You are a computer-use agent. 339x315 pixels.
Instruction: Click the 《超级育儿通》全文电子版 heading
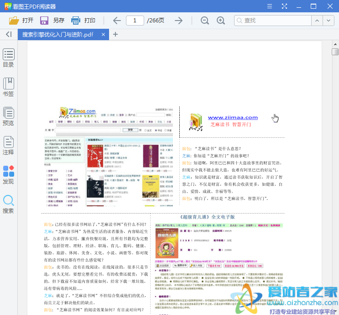pos(207,217)
